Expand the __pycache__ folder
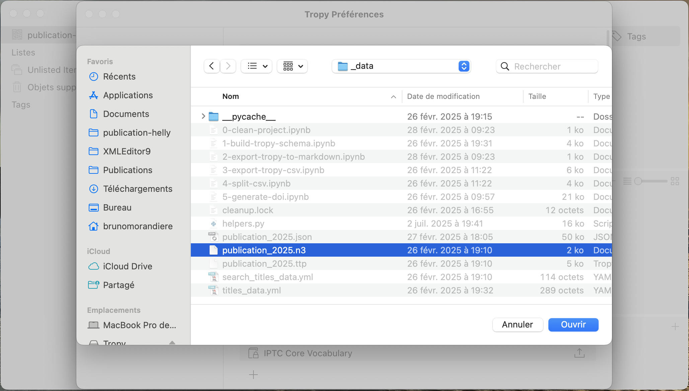 coord(203,116)
